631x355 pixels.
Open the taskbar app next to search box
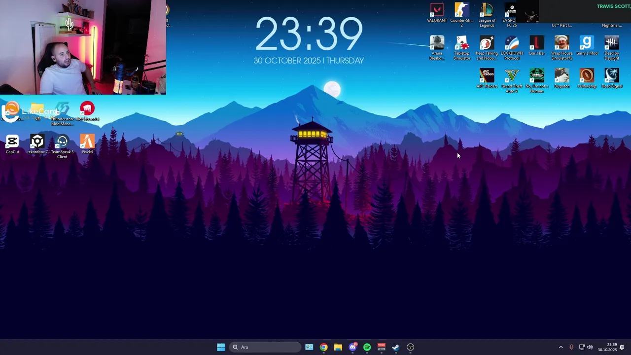309,347
